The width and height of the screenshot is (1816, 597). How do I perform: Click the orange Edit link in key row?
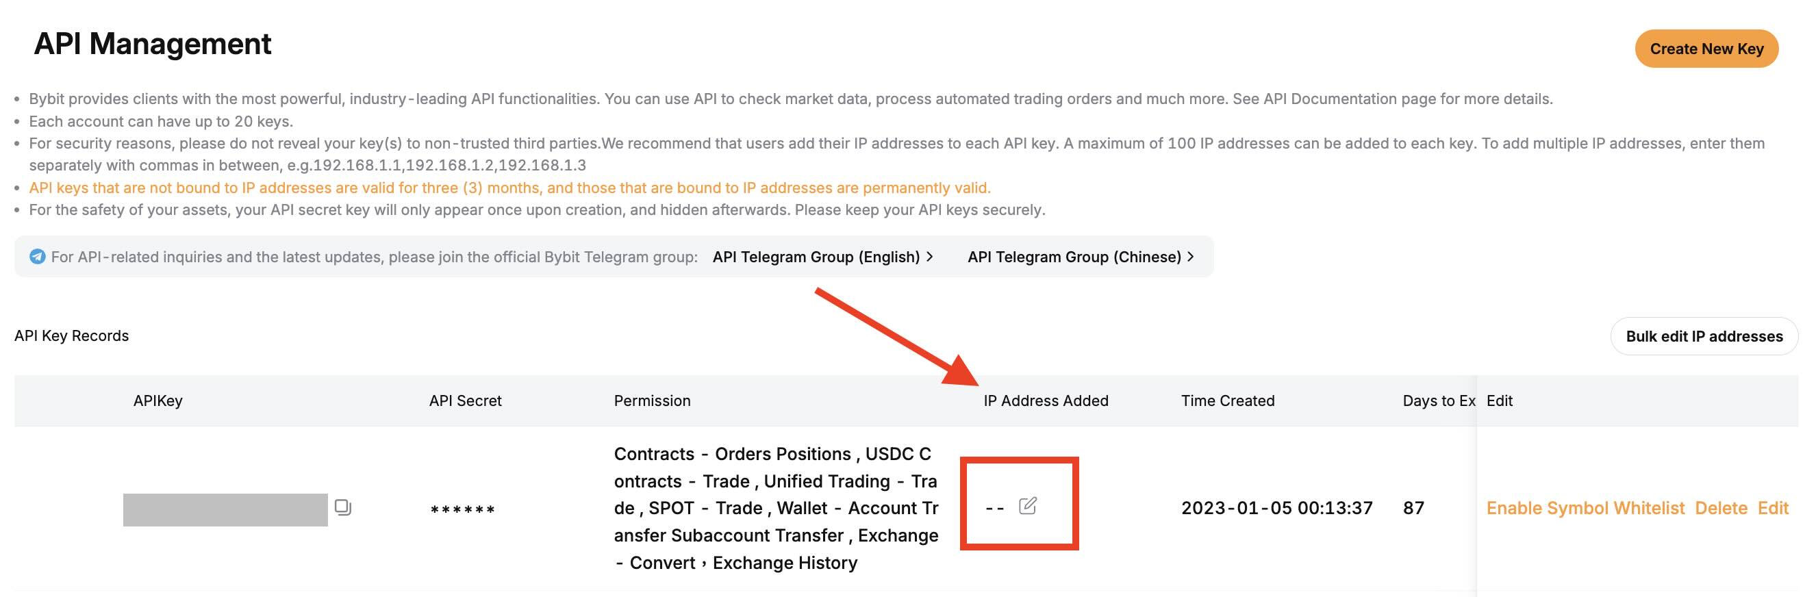pyautogui.click(x=1772, y=508)
